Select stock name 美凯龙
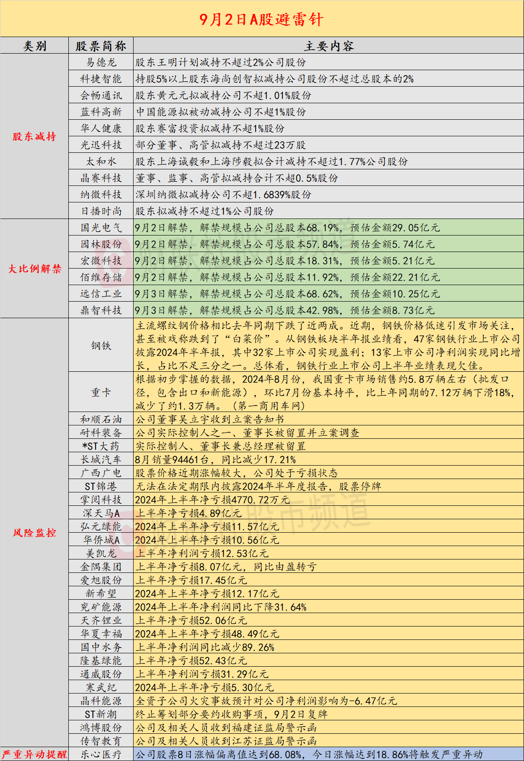The width and height of the screenshot is (524, 761). pos(101,554)
